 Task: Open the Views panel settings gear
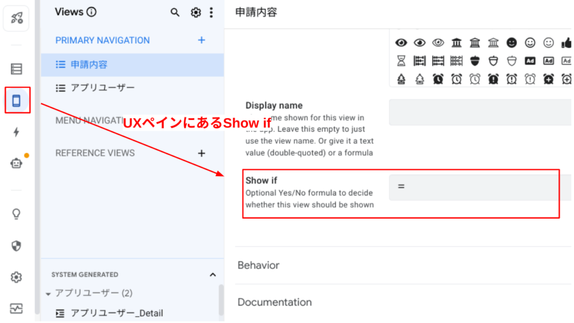tap(196, 12)
